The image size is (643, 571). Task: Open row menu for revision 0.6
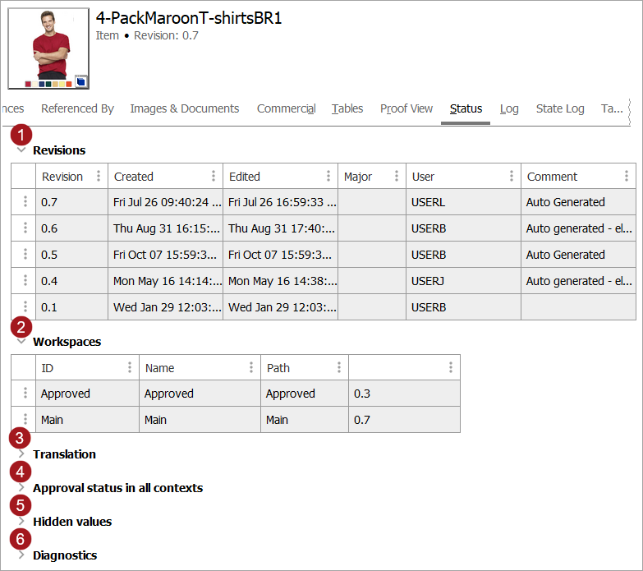(25, 228)
